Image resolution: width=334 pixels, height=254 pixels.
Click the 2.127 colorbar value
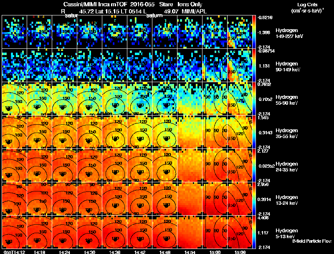[x=263, y=151]
